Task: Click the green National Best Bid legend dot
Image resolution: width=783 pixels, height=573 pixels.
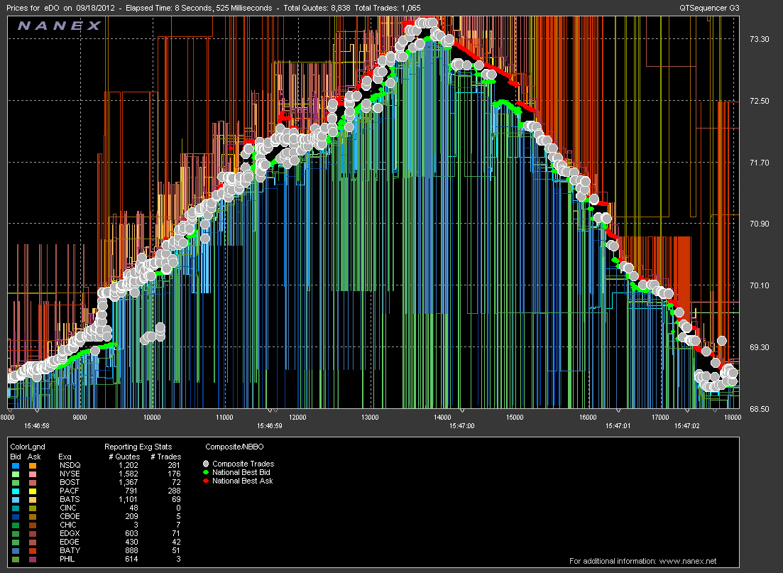Action: [x=206, y=472]
